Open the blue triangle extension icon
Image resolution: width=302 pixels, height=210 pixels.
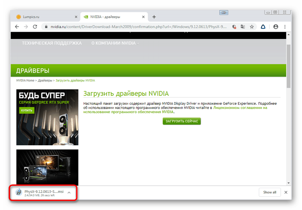point(263,27)
